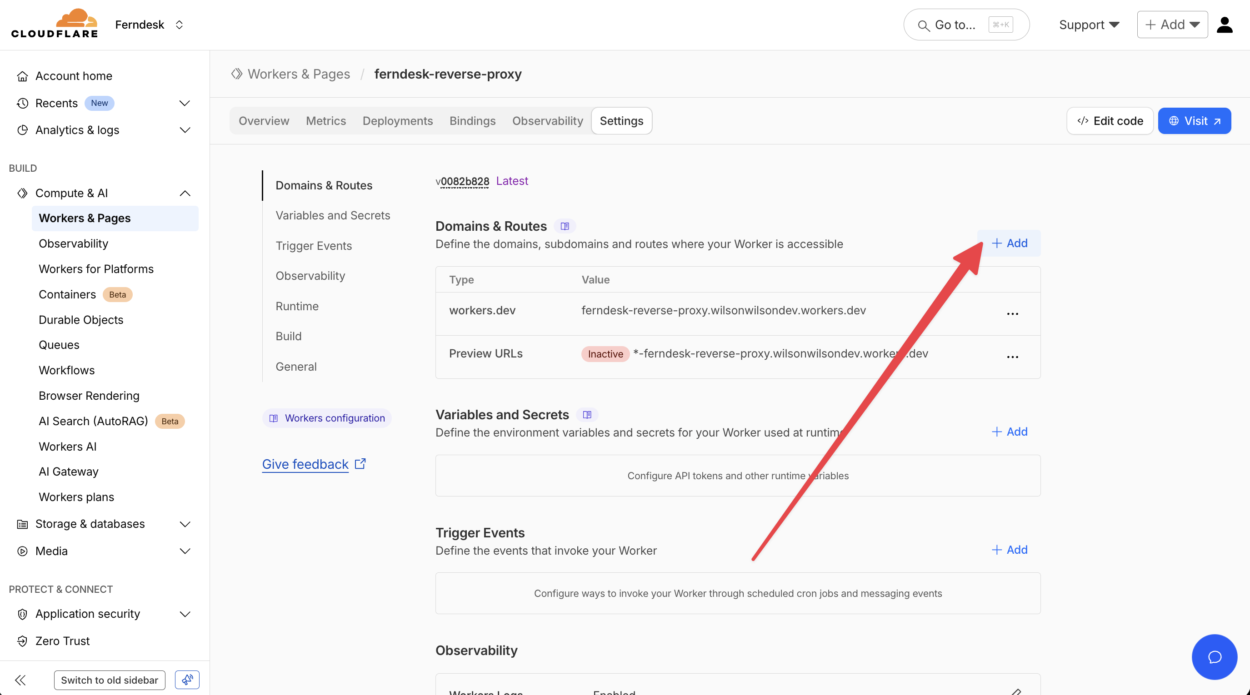Click the Cloudflare logo
The width and height of the screenshot is (1250, 695).
tap(55, 23)
